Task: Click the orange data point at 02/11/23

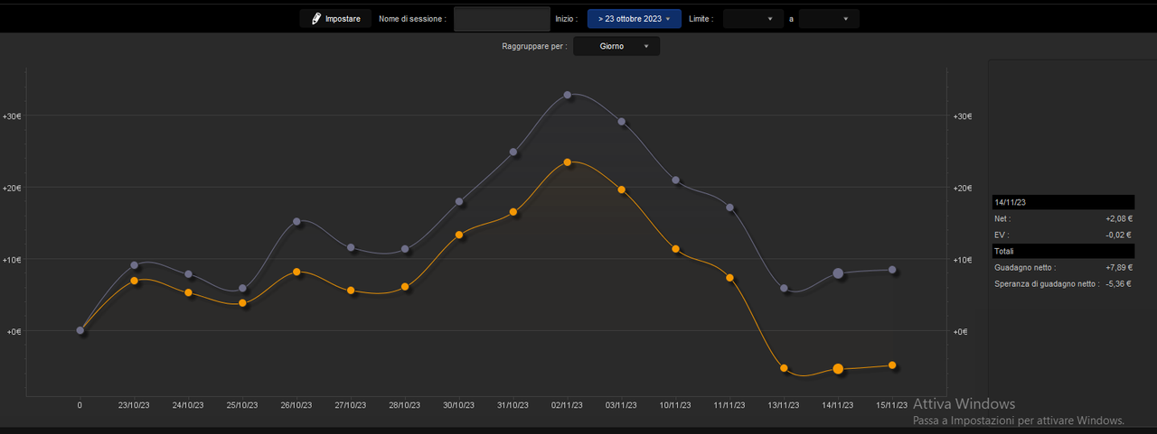Action: [568, 162]
